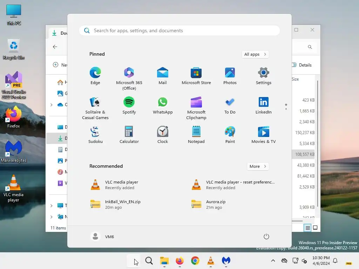Viewport: 359px width, 269px height.
Task: Launch the Sudoku game
Action: pyautogui.click(x=95, y=135)
